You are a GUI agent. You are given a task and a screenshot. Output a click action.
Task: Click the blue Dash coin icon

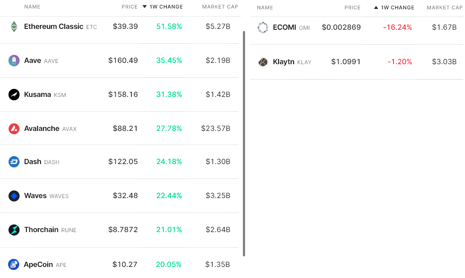tap(14, 162)
